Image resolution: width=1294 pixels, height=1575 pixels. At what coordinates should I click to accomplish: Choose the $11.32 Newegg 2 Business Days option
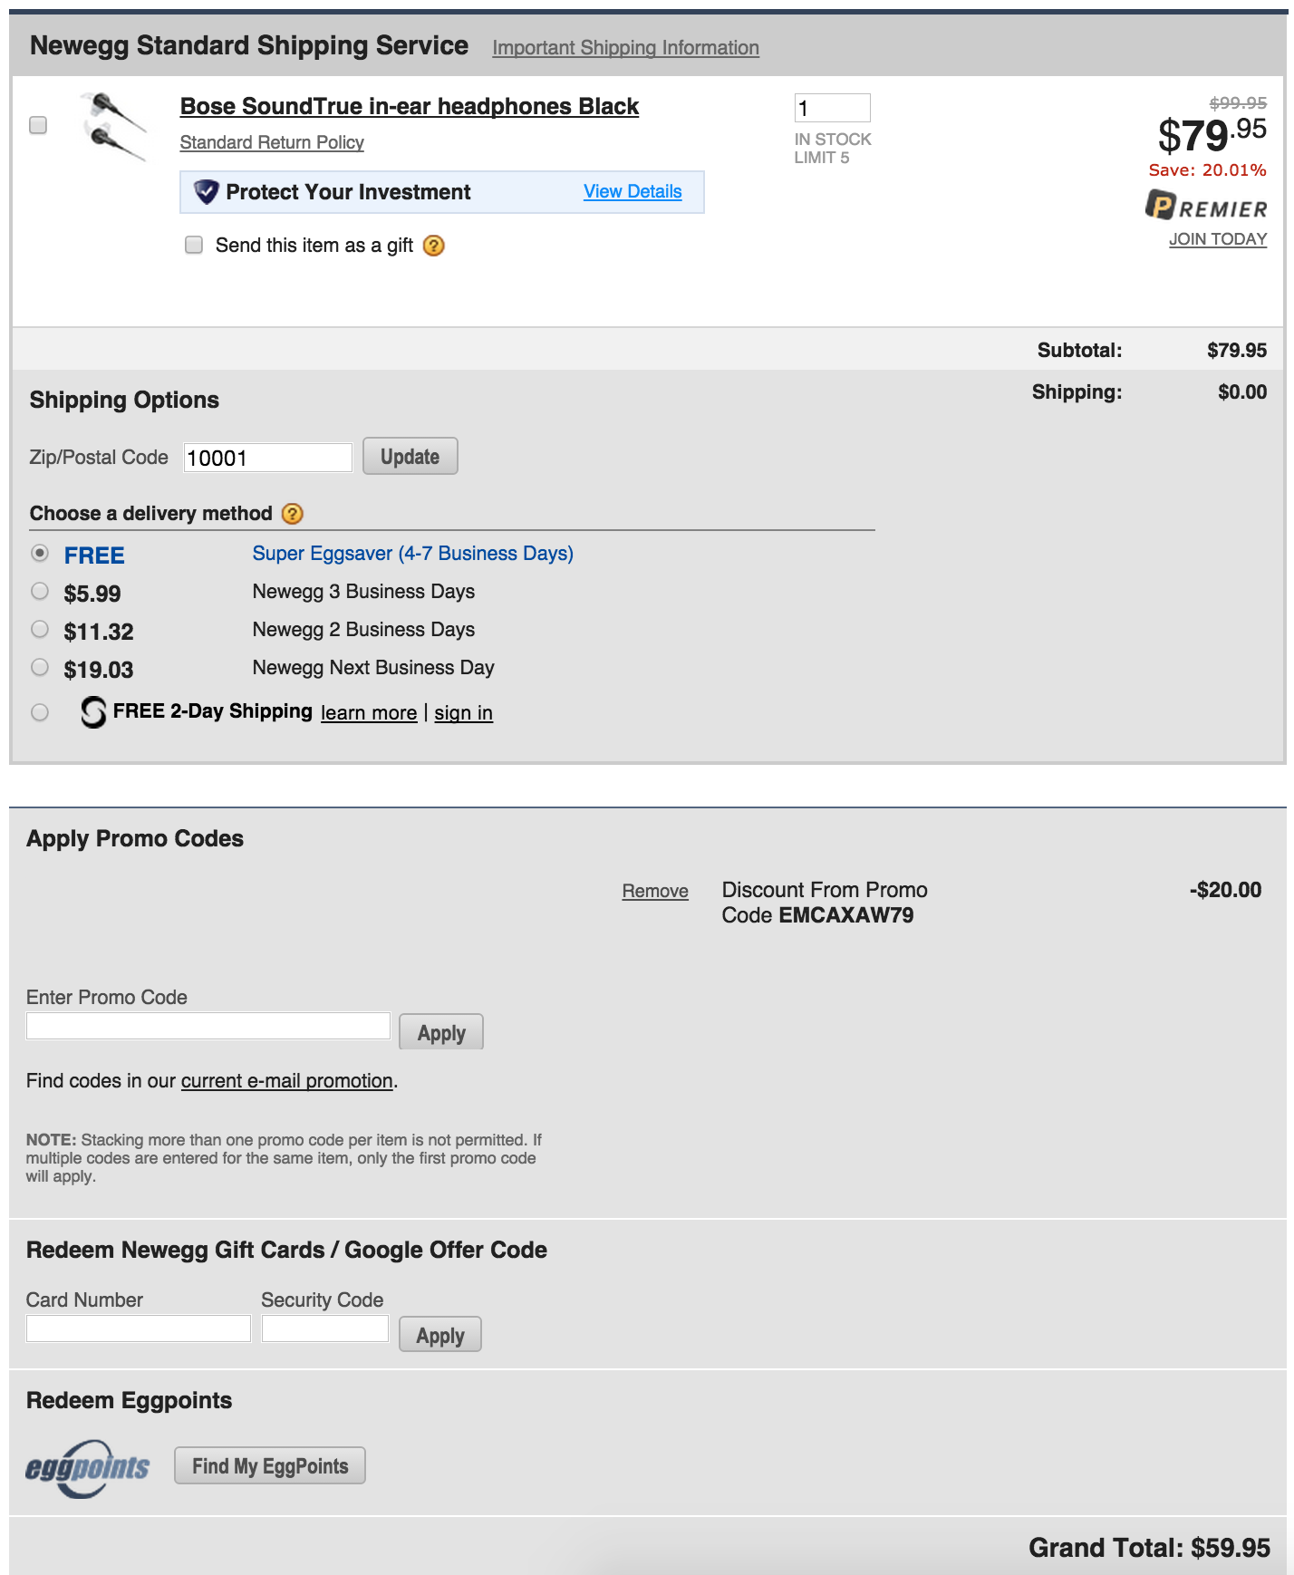click(x=40, y=630)
